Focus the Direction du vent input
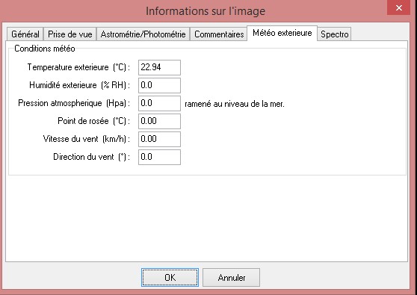Viewport: 417px width, 295px height. [159, 157]
